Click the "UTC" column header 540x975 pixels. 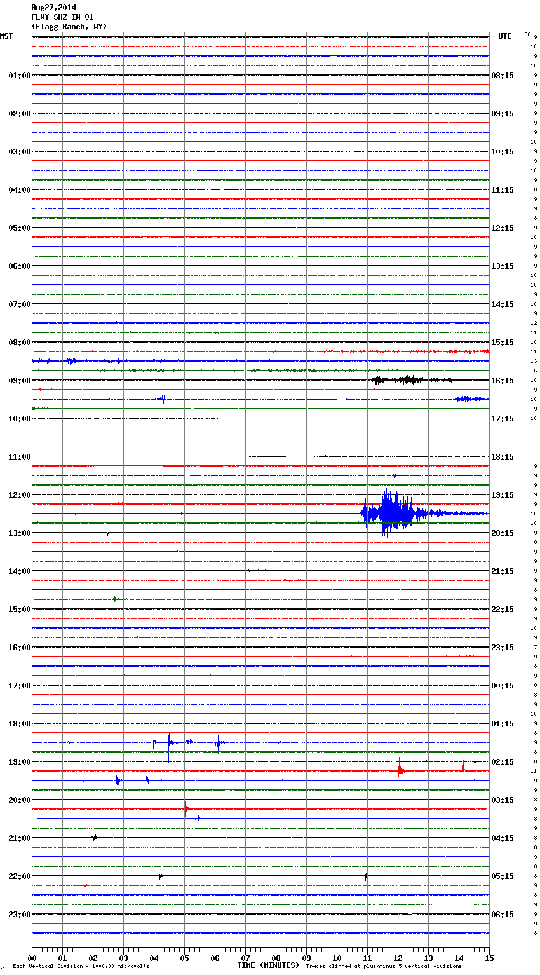(x=505, y=36)
